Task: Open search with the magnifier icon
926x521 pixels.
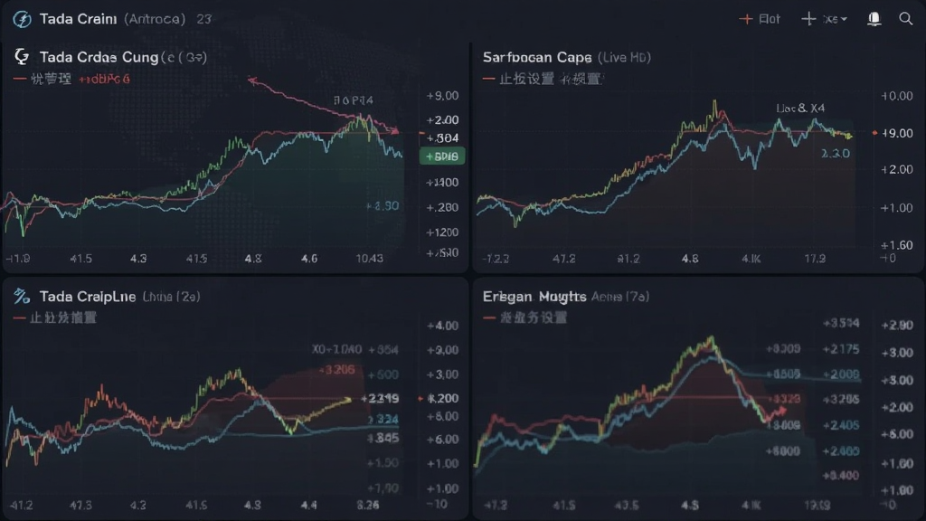Action: (905, 19)
